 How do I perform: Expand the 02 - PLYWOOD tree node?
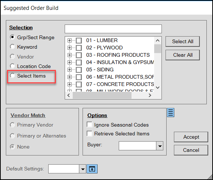click(x=69, y=48)
